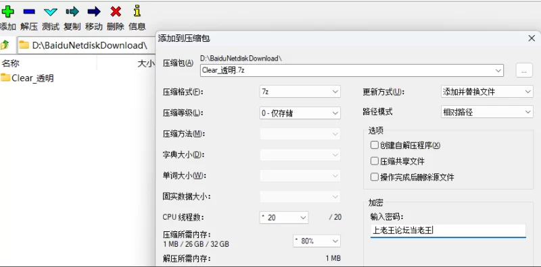Click the 压缩包 label text
Image resolution: width=541 pixels, height=267 pixels.
click(178, 63)
